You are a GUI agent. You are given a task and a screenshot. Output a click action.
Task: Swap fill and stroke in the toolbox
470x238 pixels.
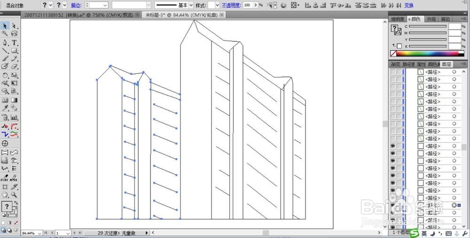point(16,203)
